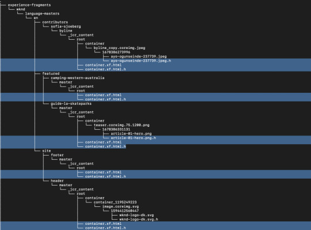Click the '1594412560447' timestamp folder

(125, 211)
